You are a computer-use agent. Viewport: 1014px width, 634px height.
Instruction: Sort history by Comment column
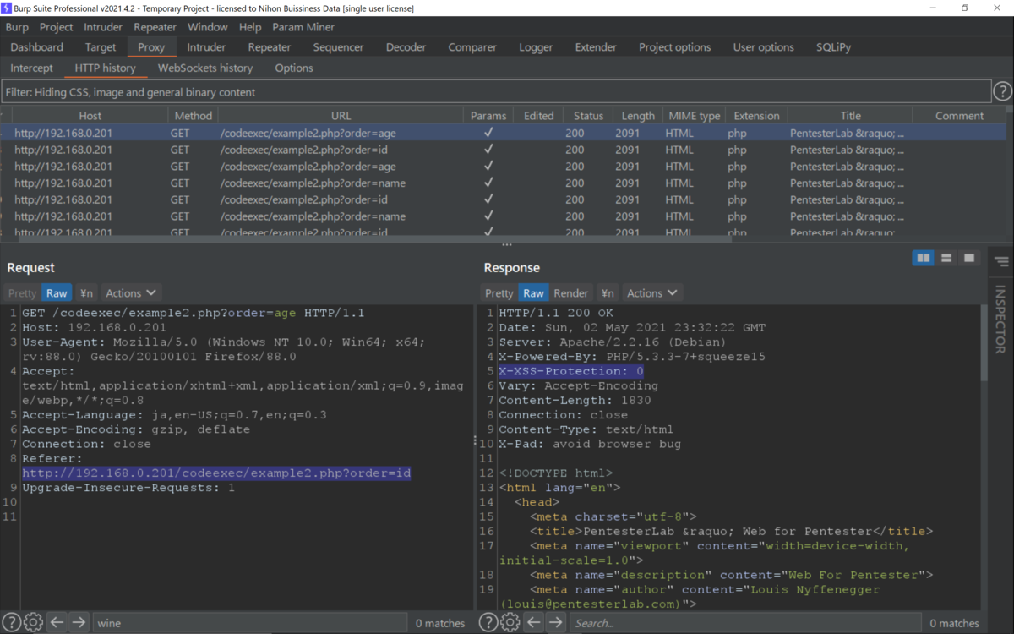[959, 116]
